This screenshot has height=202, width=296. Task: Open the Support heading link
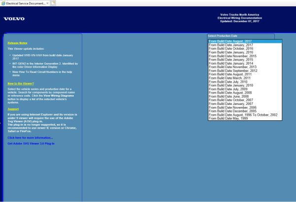coord(13,109)
